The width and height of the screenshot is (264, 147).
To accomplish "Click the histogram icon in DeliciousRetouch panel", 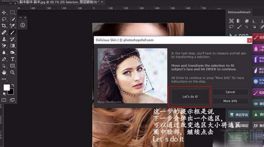I will (x=255, y=21).
